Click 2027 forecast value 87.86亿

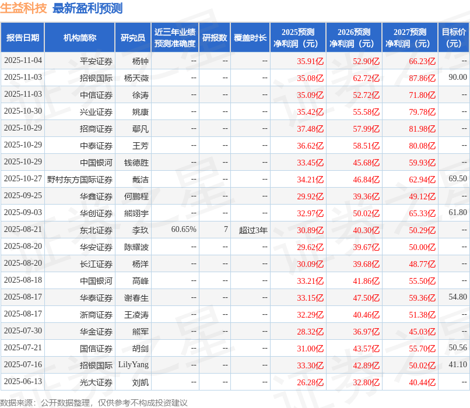point(422,78)
